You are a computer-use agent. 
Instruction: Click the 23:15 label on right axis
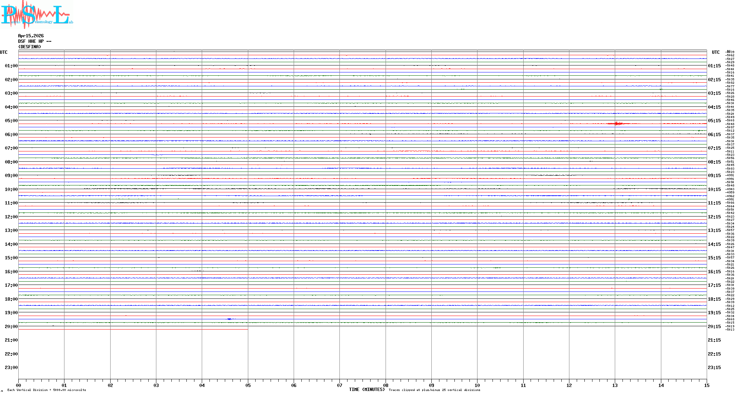click(714, 368)
